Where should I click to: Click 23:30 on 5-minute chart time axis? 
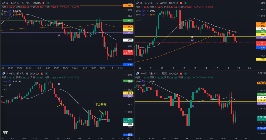click(x=78, y=139)
